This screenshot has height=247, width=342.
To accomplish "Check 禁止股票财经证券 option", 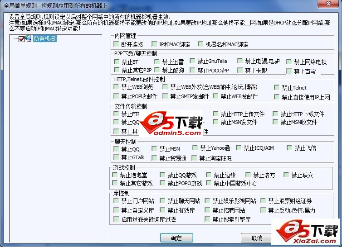I will click(x=263, y=200).
